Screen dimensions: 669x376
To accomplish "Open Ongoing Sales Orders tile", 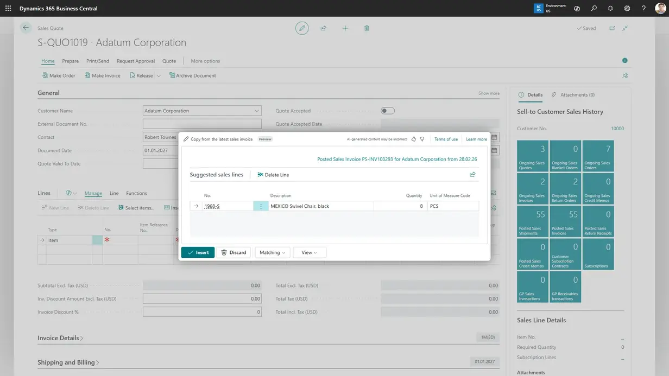I will tap(598, 156).
